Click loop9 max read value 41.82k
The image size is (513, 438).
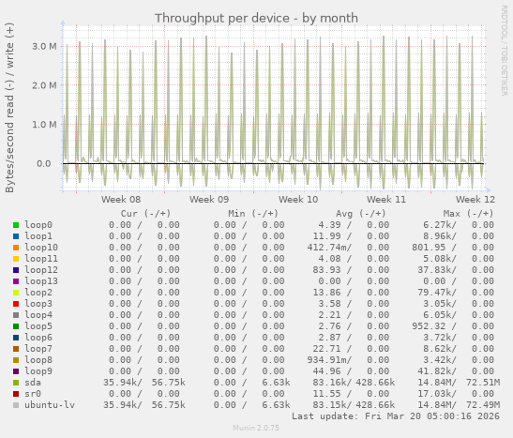(x=435, y=371)
